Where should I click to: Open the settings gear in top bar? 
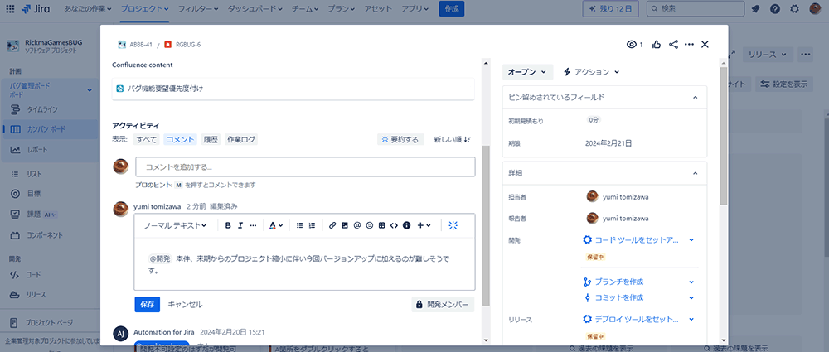click(x=795, y=9)
